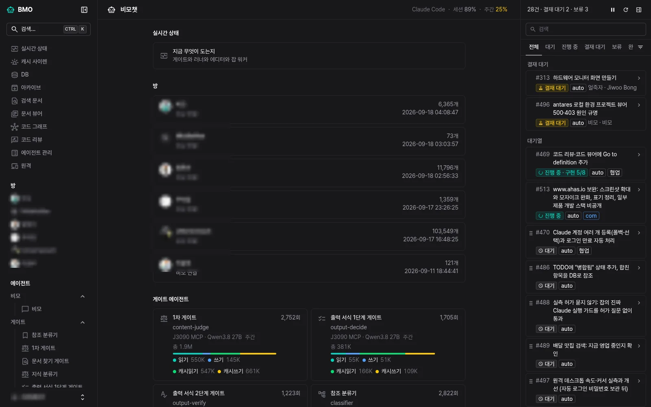Click 결재 대기 badge on task #313
The width and height of the screenshot is (651, 407).
[552, 88]
